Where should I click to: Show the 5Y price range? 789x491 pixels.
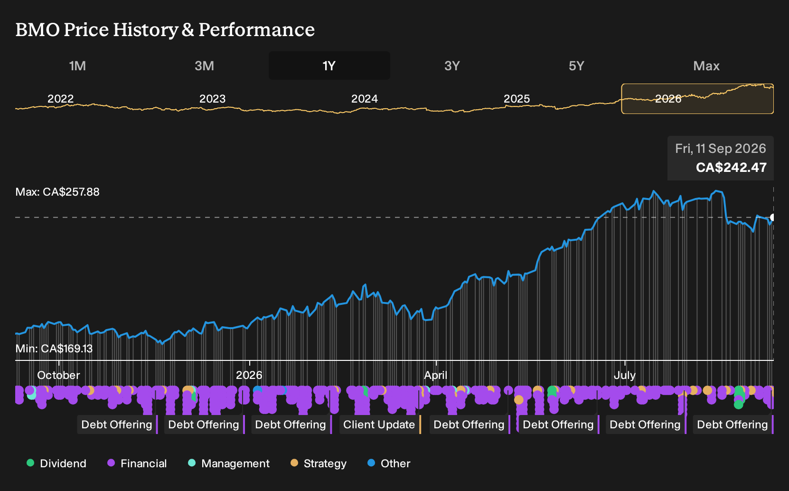click(x=576, y=66)
